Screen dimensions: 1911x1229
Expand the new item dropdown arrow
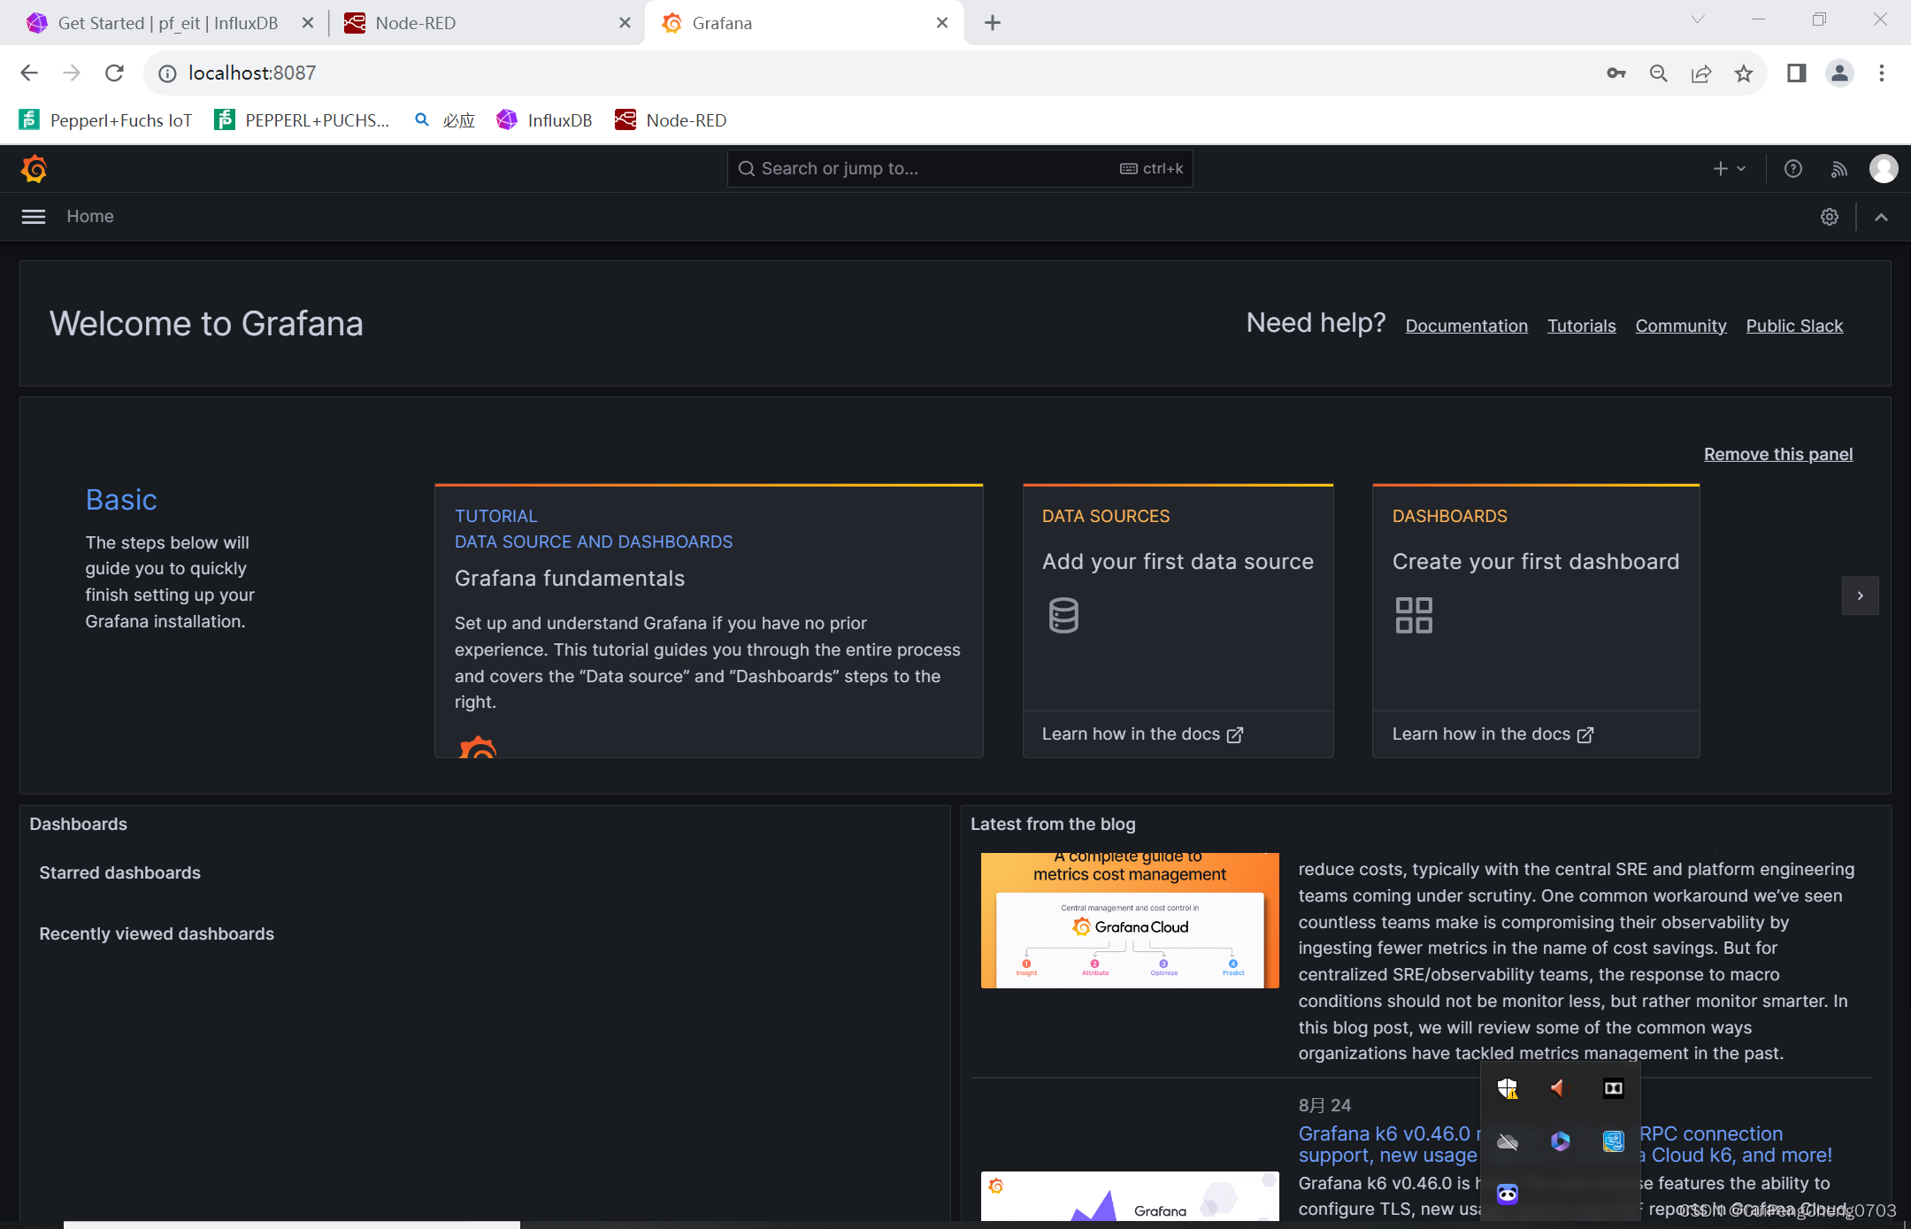[1740, 168]
